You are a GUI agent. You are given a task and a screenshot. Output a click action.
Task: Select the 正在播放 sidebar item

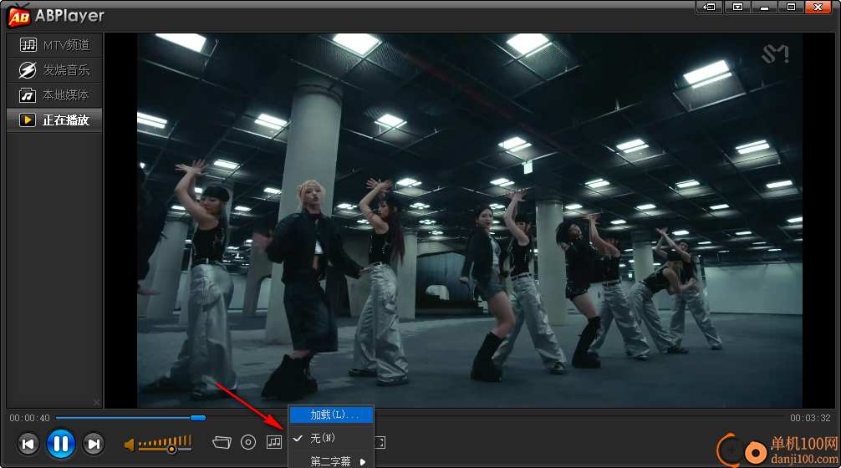(54, 120)
